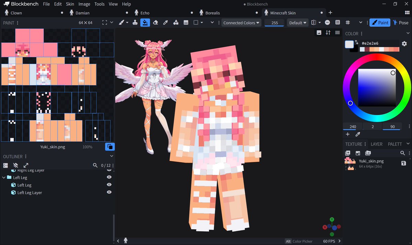Switch to Paint mode
The image size is (412, 245).
click(x=379, y=23)
